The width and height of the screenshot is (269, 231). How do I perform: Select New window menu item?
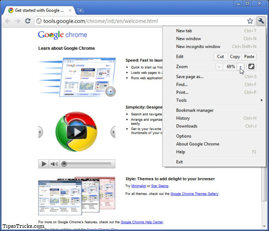pos(219,39)
